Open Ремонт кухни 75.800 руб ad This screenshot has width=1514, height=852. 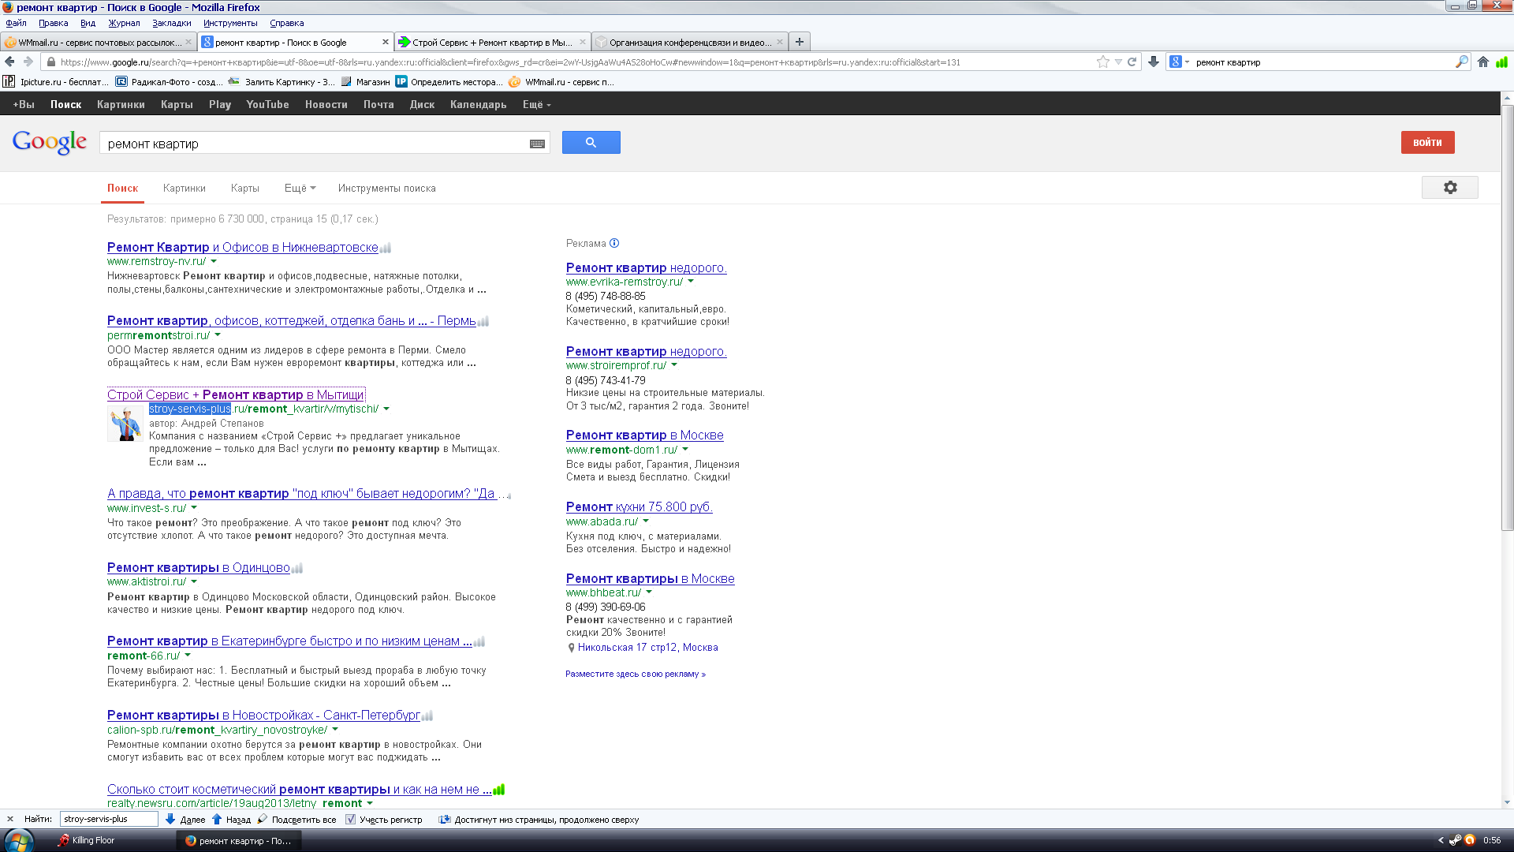[639, 506]
